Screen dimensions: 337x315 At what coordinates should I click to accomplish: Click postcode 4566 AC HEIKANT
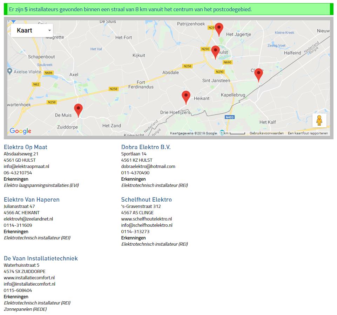(22, 213)
